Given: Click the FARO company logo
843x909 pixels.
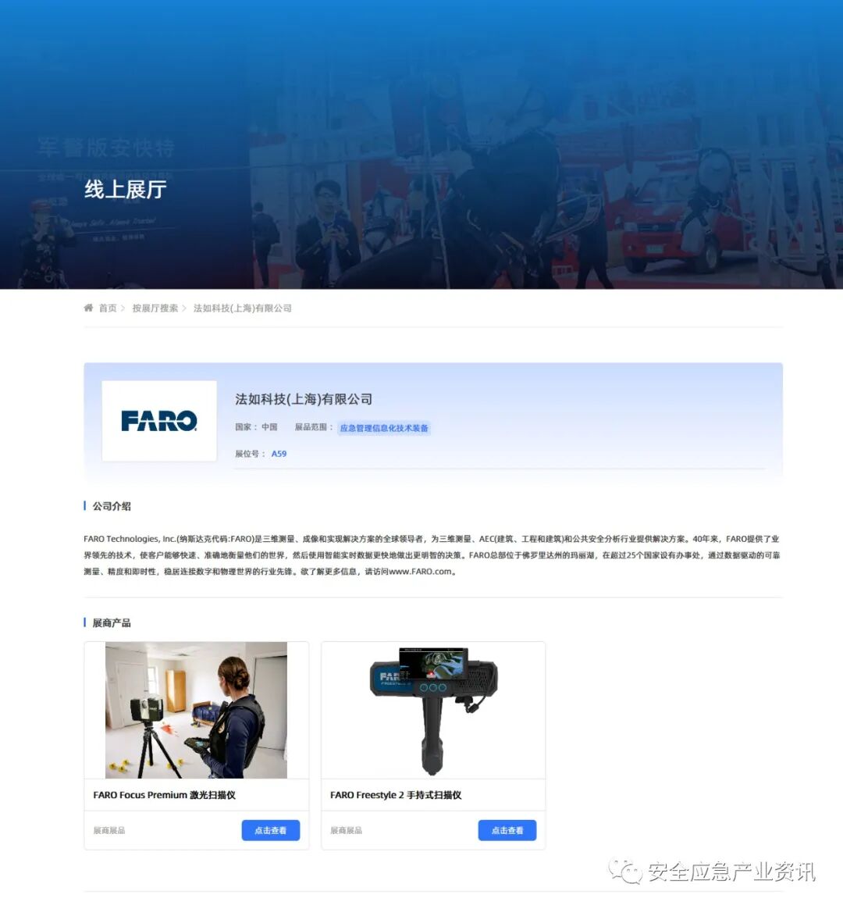Looking at the screenshot, I should 158,420.
